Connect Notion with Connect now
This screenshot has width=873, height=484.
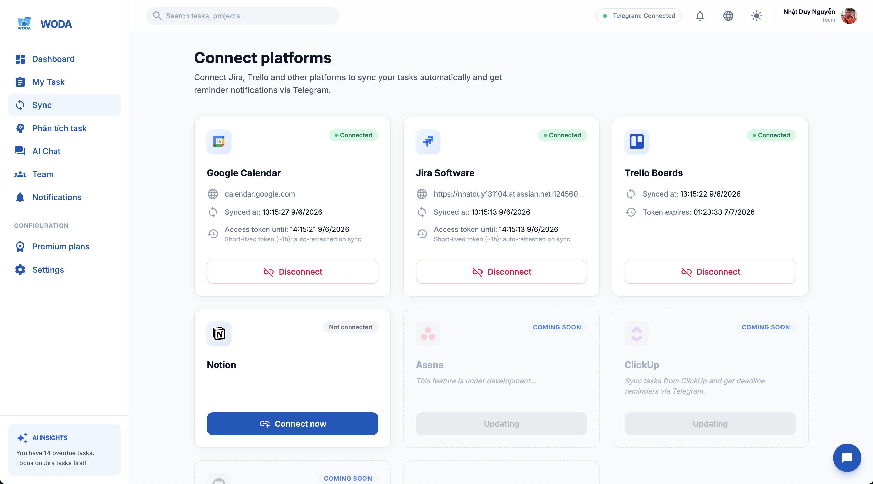292,424
